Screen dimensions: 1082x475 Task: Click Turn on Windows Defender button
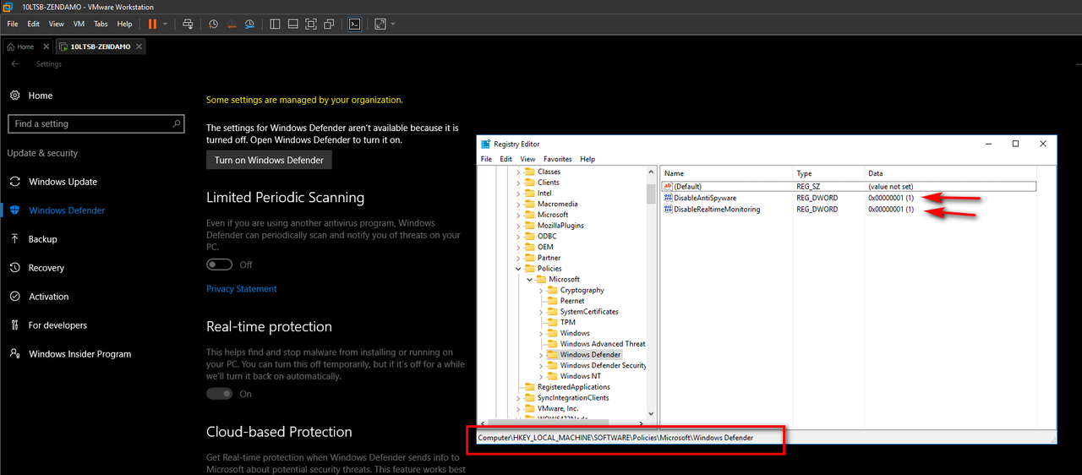coord(269,160)
